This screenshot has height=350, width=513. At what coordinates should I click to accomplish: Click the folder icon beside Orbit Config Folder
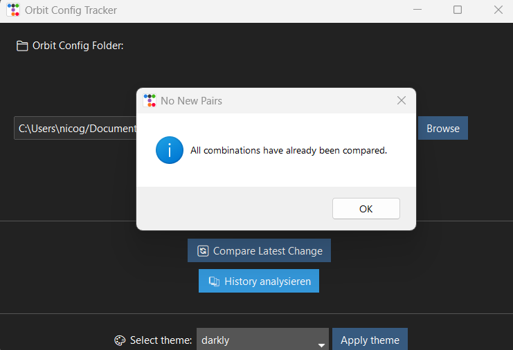click(x=22, y=46)
